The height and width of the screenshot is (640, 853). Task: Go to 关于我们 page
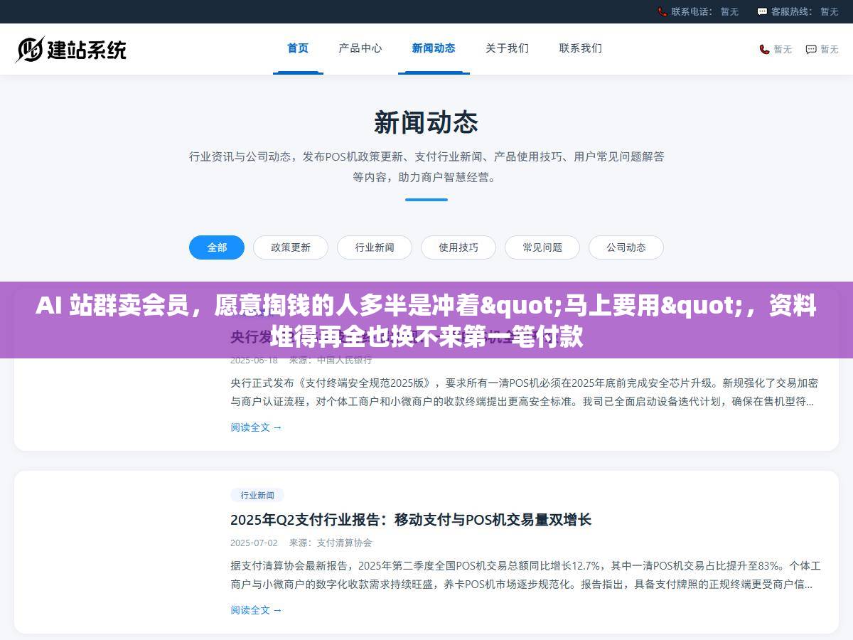click(x=507, y=48)
